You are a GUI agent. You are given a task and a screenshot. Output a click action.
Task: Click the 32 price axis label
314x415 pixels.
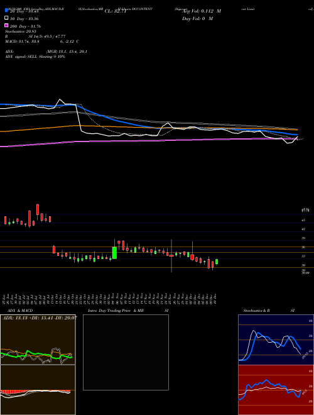click(x=303, y=256)
